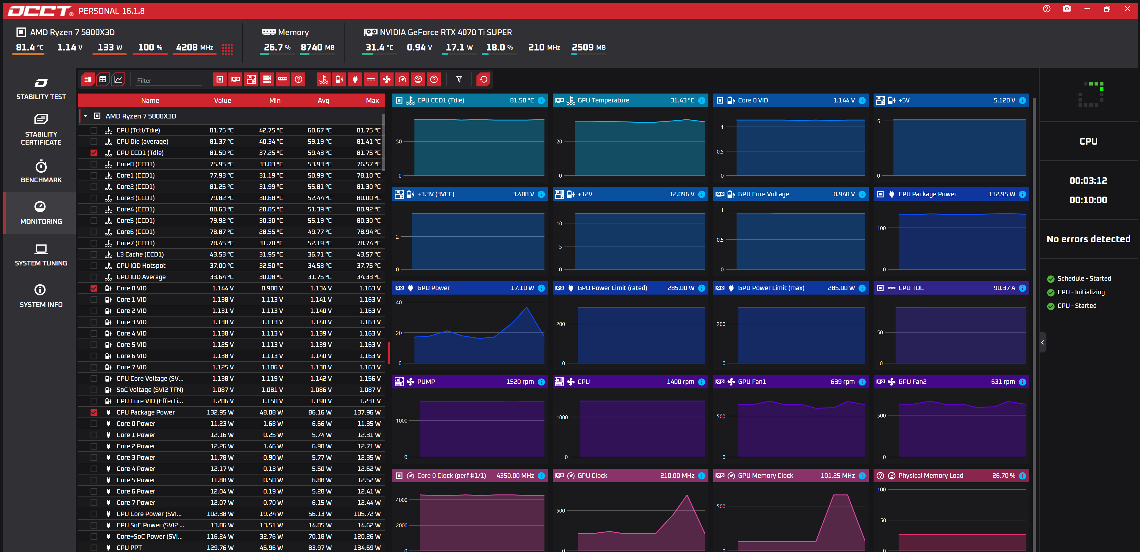
Task: Go to the Benchmark section
Action: coord(41,172)
